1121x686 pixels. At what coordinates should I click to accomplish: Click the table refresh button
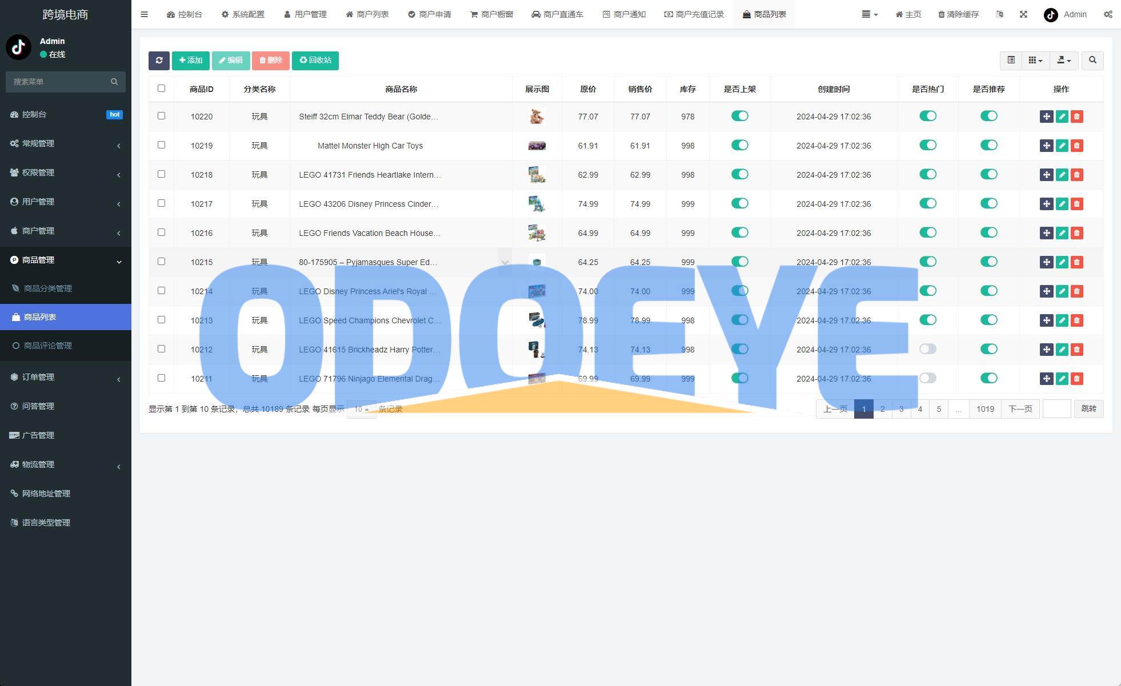click(x=159, y=61)
